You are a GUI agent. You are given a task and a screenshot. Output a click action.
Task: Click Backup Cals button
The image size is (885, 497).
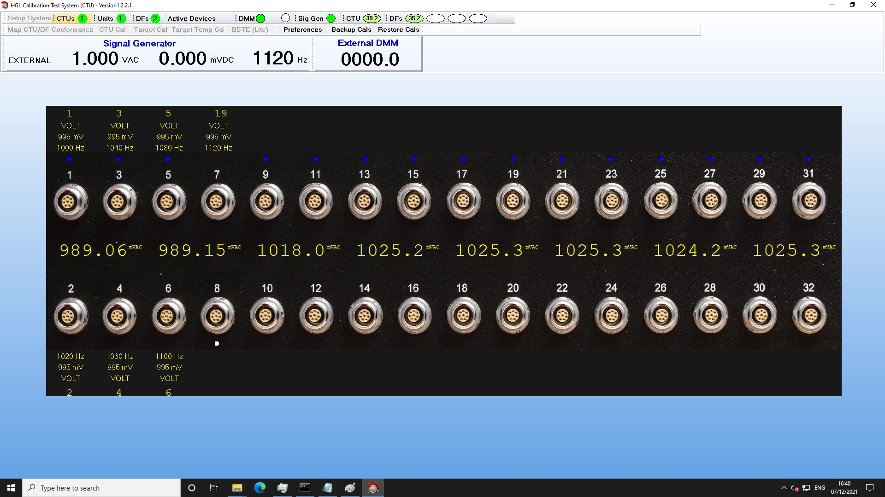point(351,29)
